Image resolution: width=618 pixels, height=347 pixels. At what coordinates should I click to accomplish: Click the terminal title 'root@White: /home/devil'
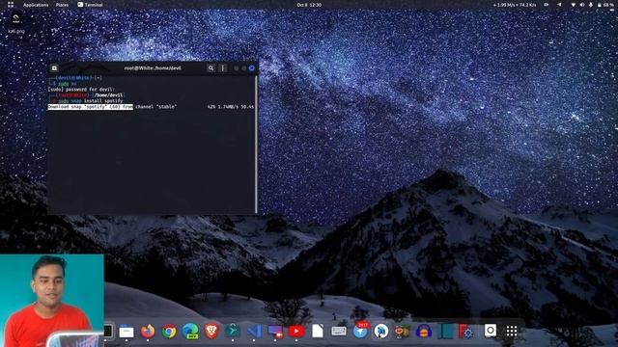[x=153, y=68]
